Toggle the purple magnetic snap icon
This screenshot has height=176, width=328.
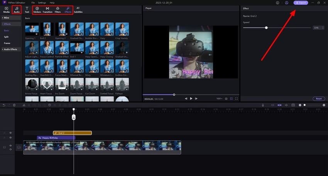point(279,105)
